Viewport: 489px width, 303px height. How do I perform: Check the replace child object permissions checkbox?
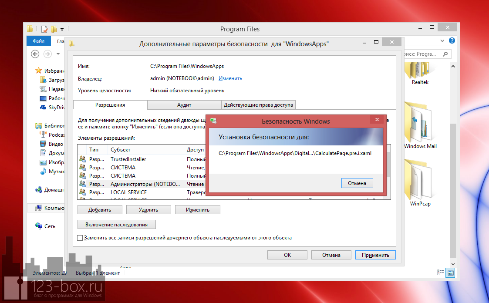pos(80,238)
